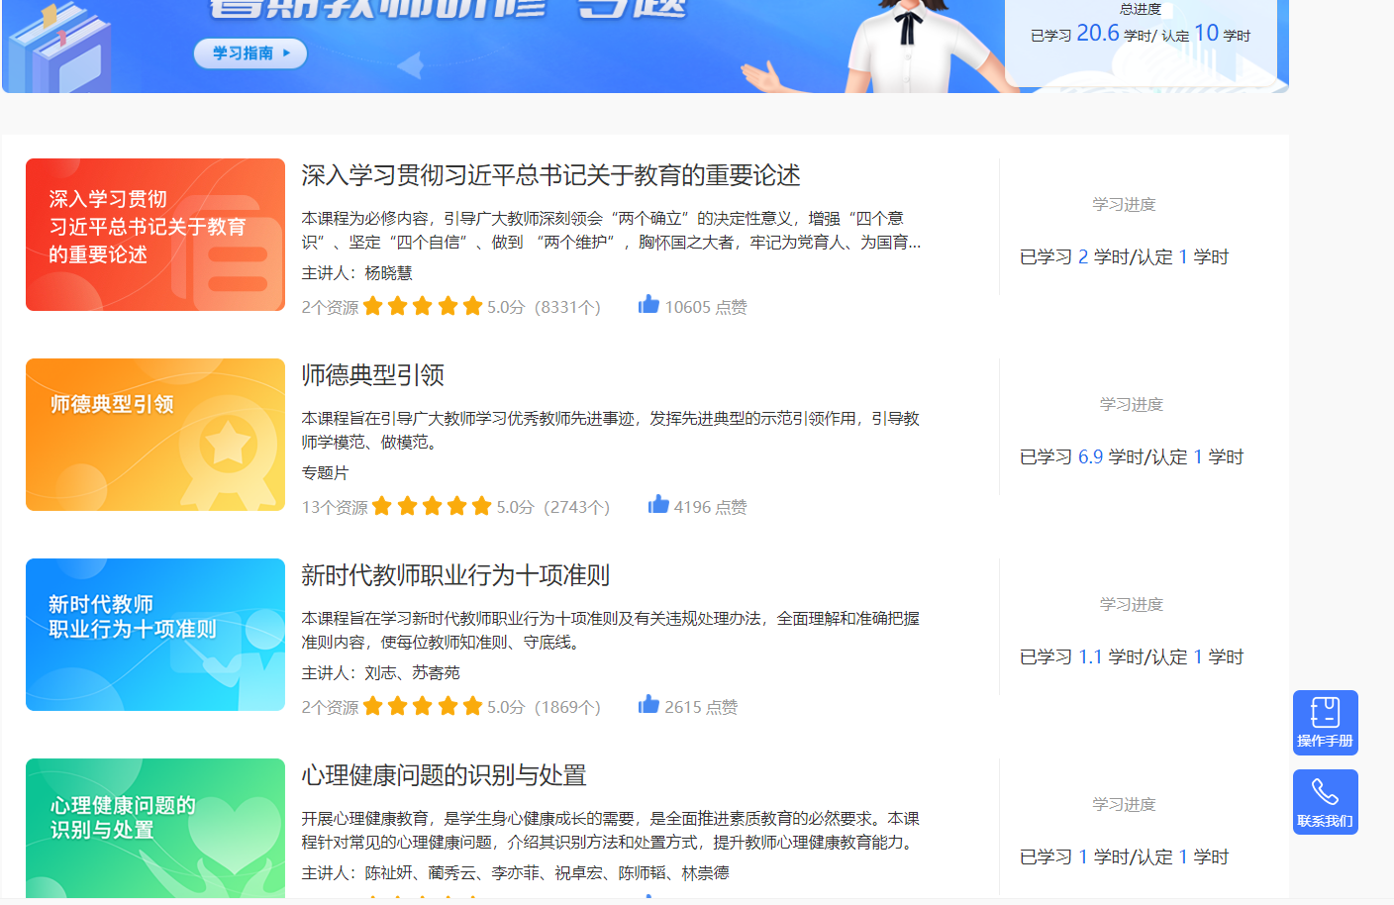Click the star rating of the first course

pyautogui.click(x=422, y=307)
